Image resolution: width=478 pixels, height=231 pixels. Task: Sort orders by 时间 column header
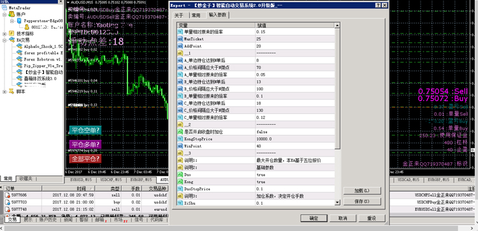point(68,189)
